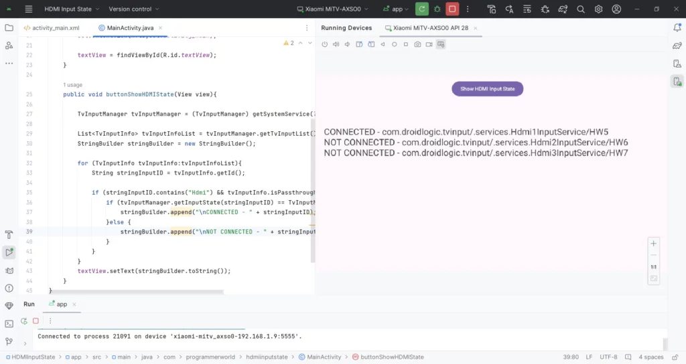Screen dimensions: 686x364
Task: Attach debugger to Android process
Action: pyautogui.click(x=545, y=9)
